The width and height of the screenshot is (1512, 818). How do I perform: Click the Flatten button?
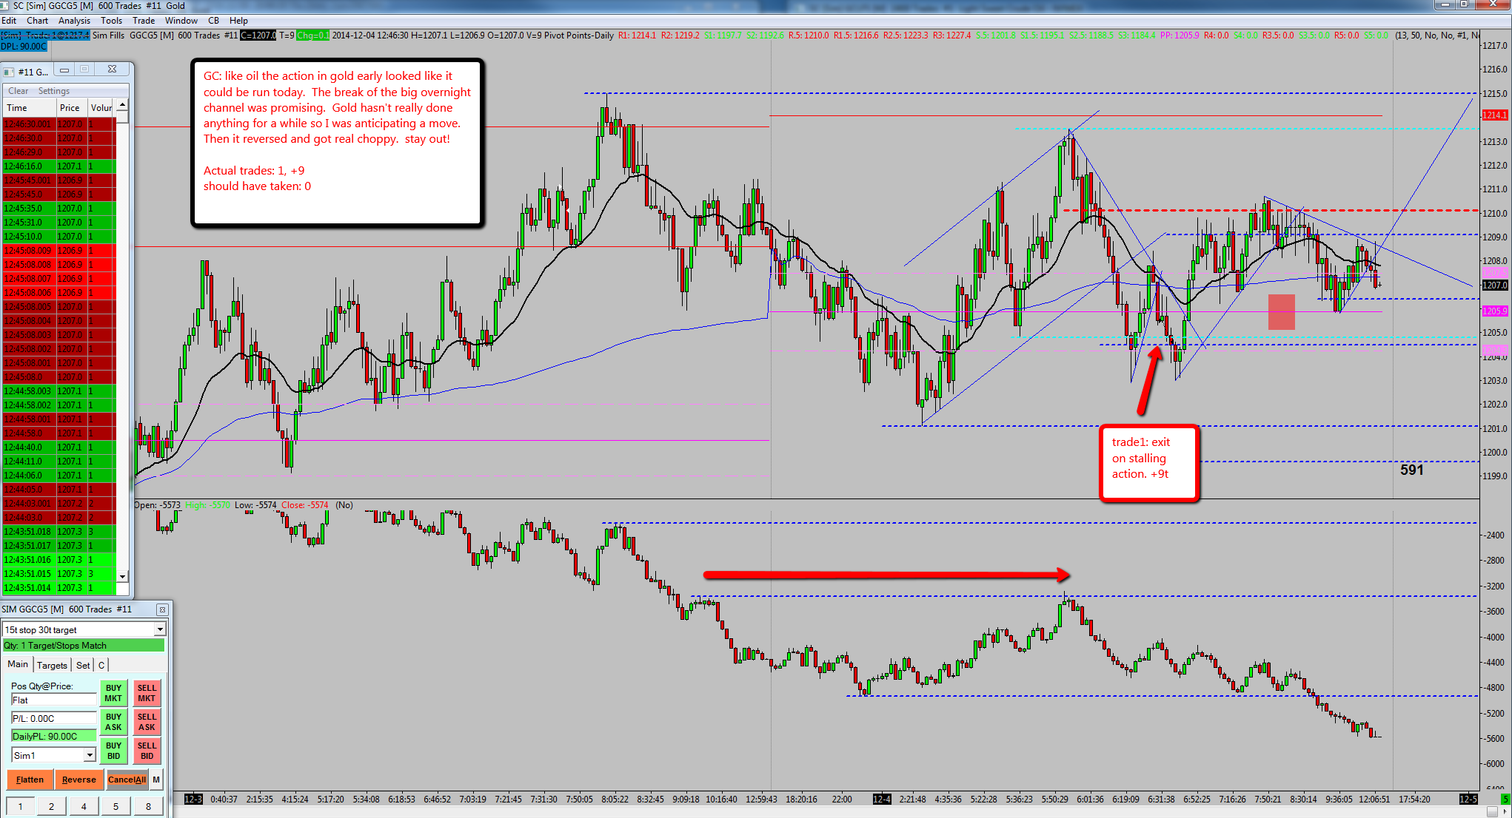click(30, 780)
